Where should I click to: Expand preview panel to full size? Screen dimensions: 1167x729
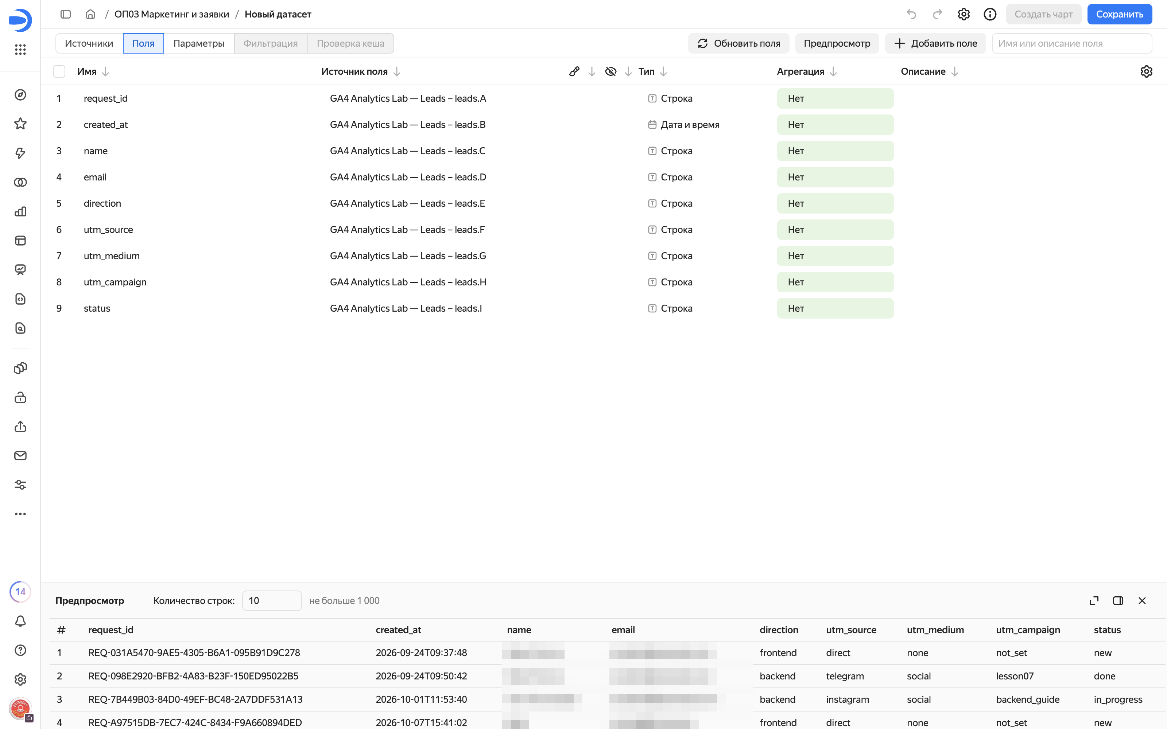click(1094, 601)
